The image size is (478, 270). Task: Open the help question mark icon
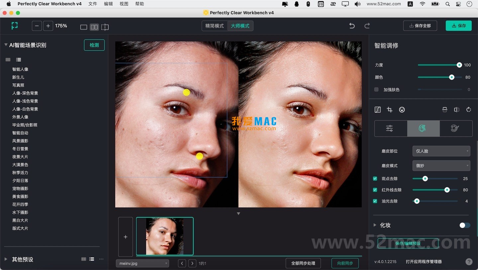pyautogui.click(x=469, y=262)
